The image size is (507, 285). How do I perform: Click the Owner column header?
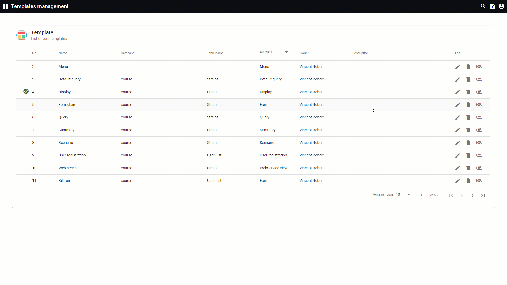[x=304, y=53]
